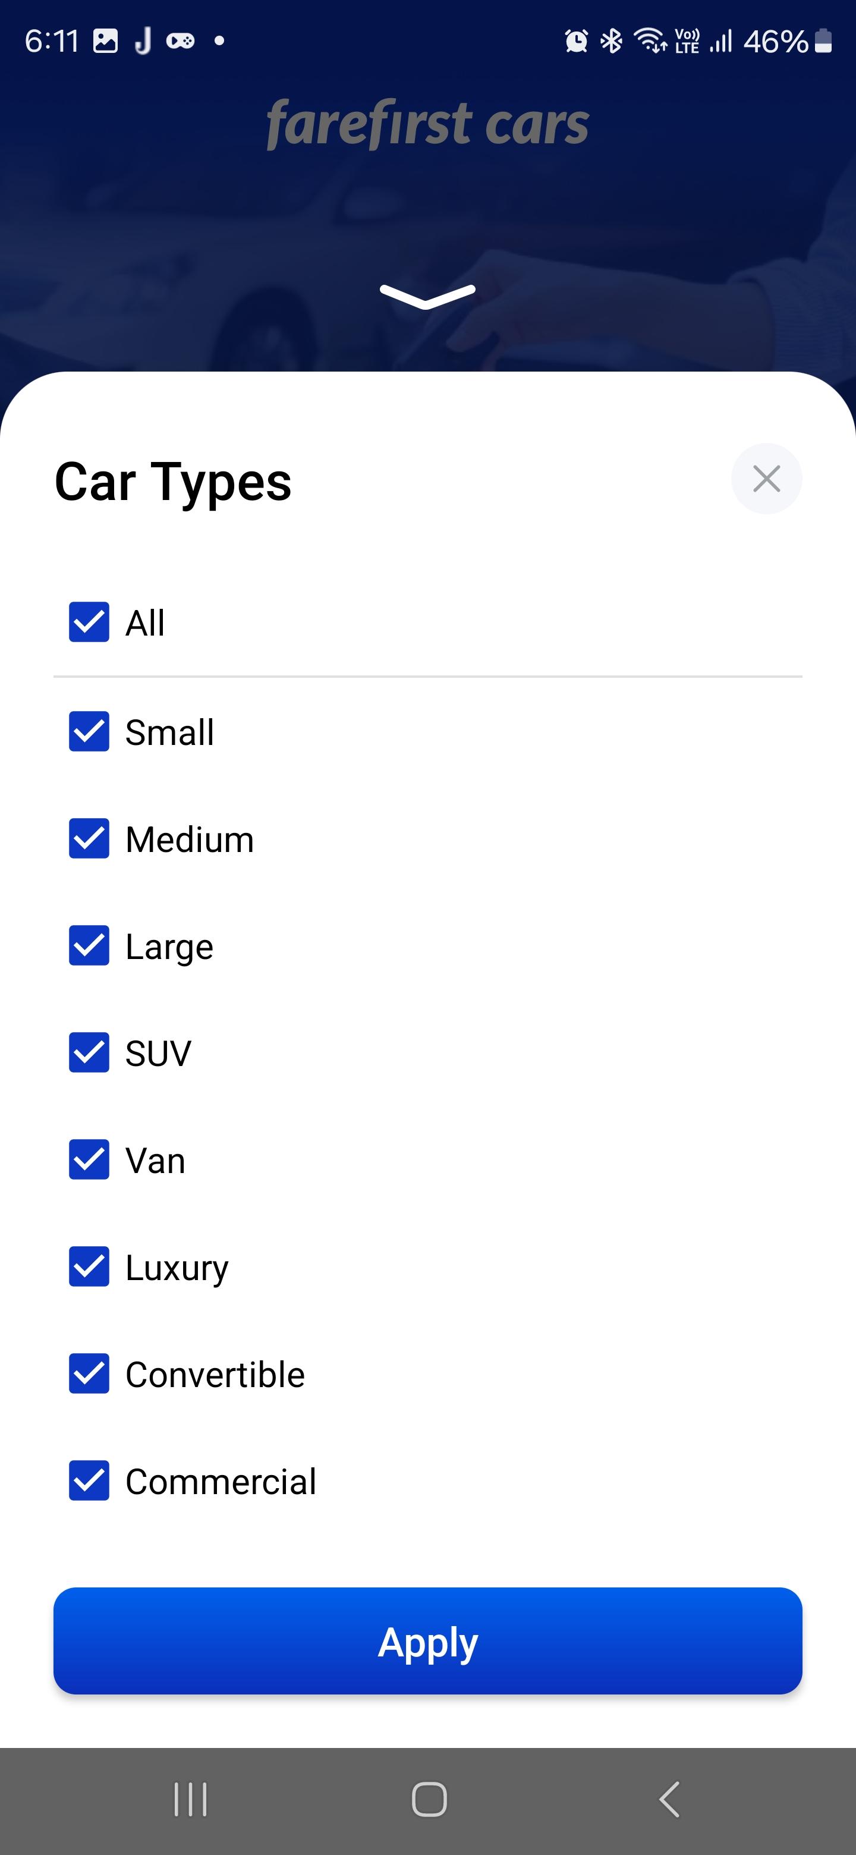Untick the SUV checkbox
The image size is (856, 1855).
89,1053
